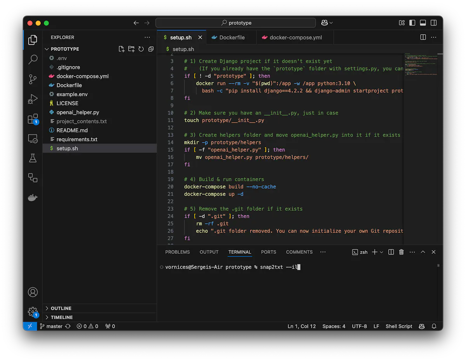Screen dimensions: 466x361
Task: Switch to the docker-compose.yml editor tab
Action: (x=295, y=37)
